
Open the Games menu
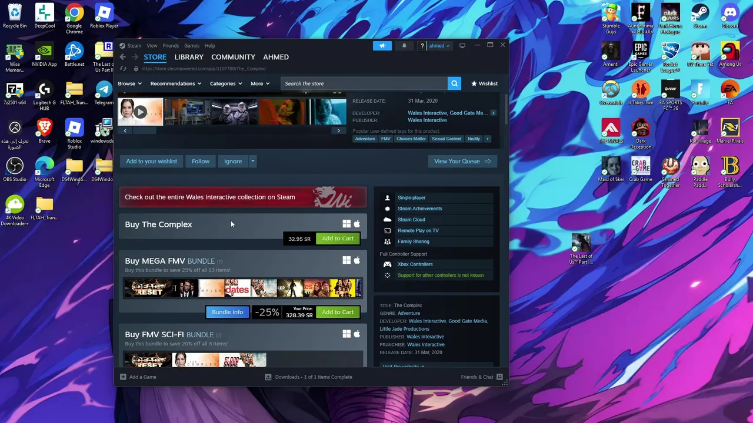[x=192, y=46]
